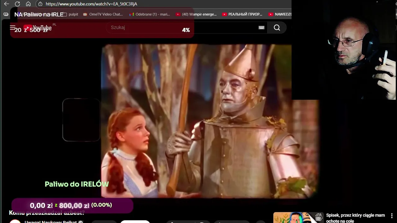
Task: Click video title 'Komu przeszkadzał azbest?'
Action: (x=47, y=213)
